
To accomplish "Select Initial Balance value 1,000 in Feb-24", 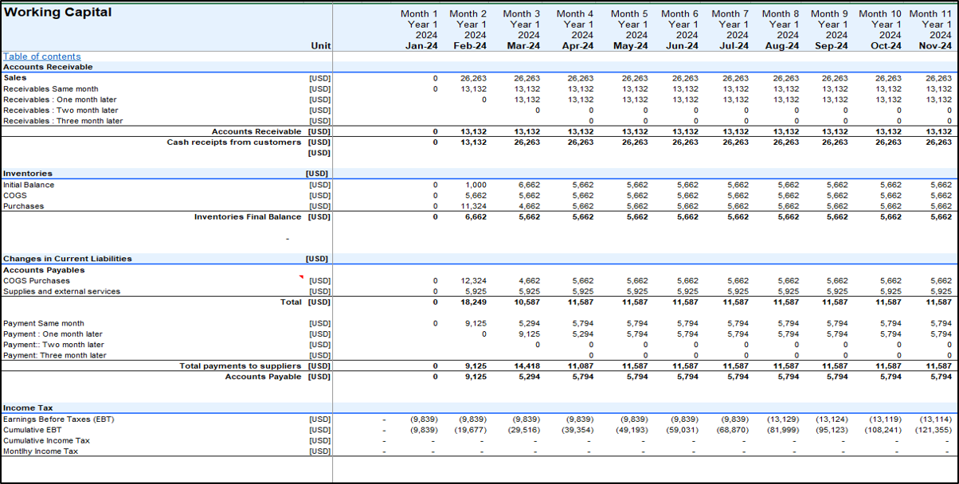I will 476,185.
